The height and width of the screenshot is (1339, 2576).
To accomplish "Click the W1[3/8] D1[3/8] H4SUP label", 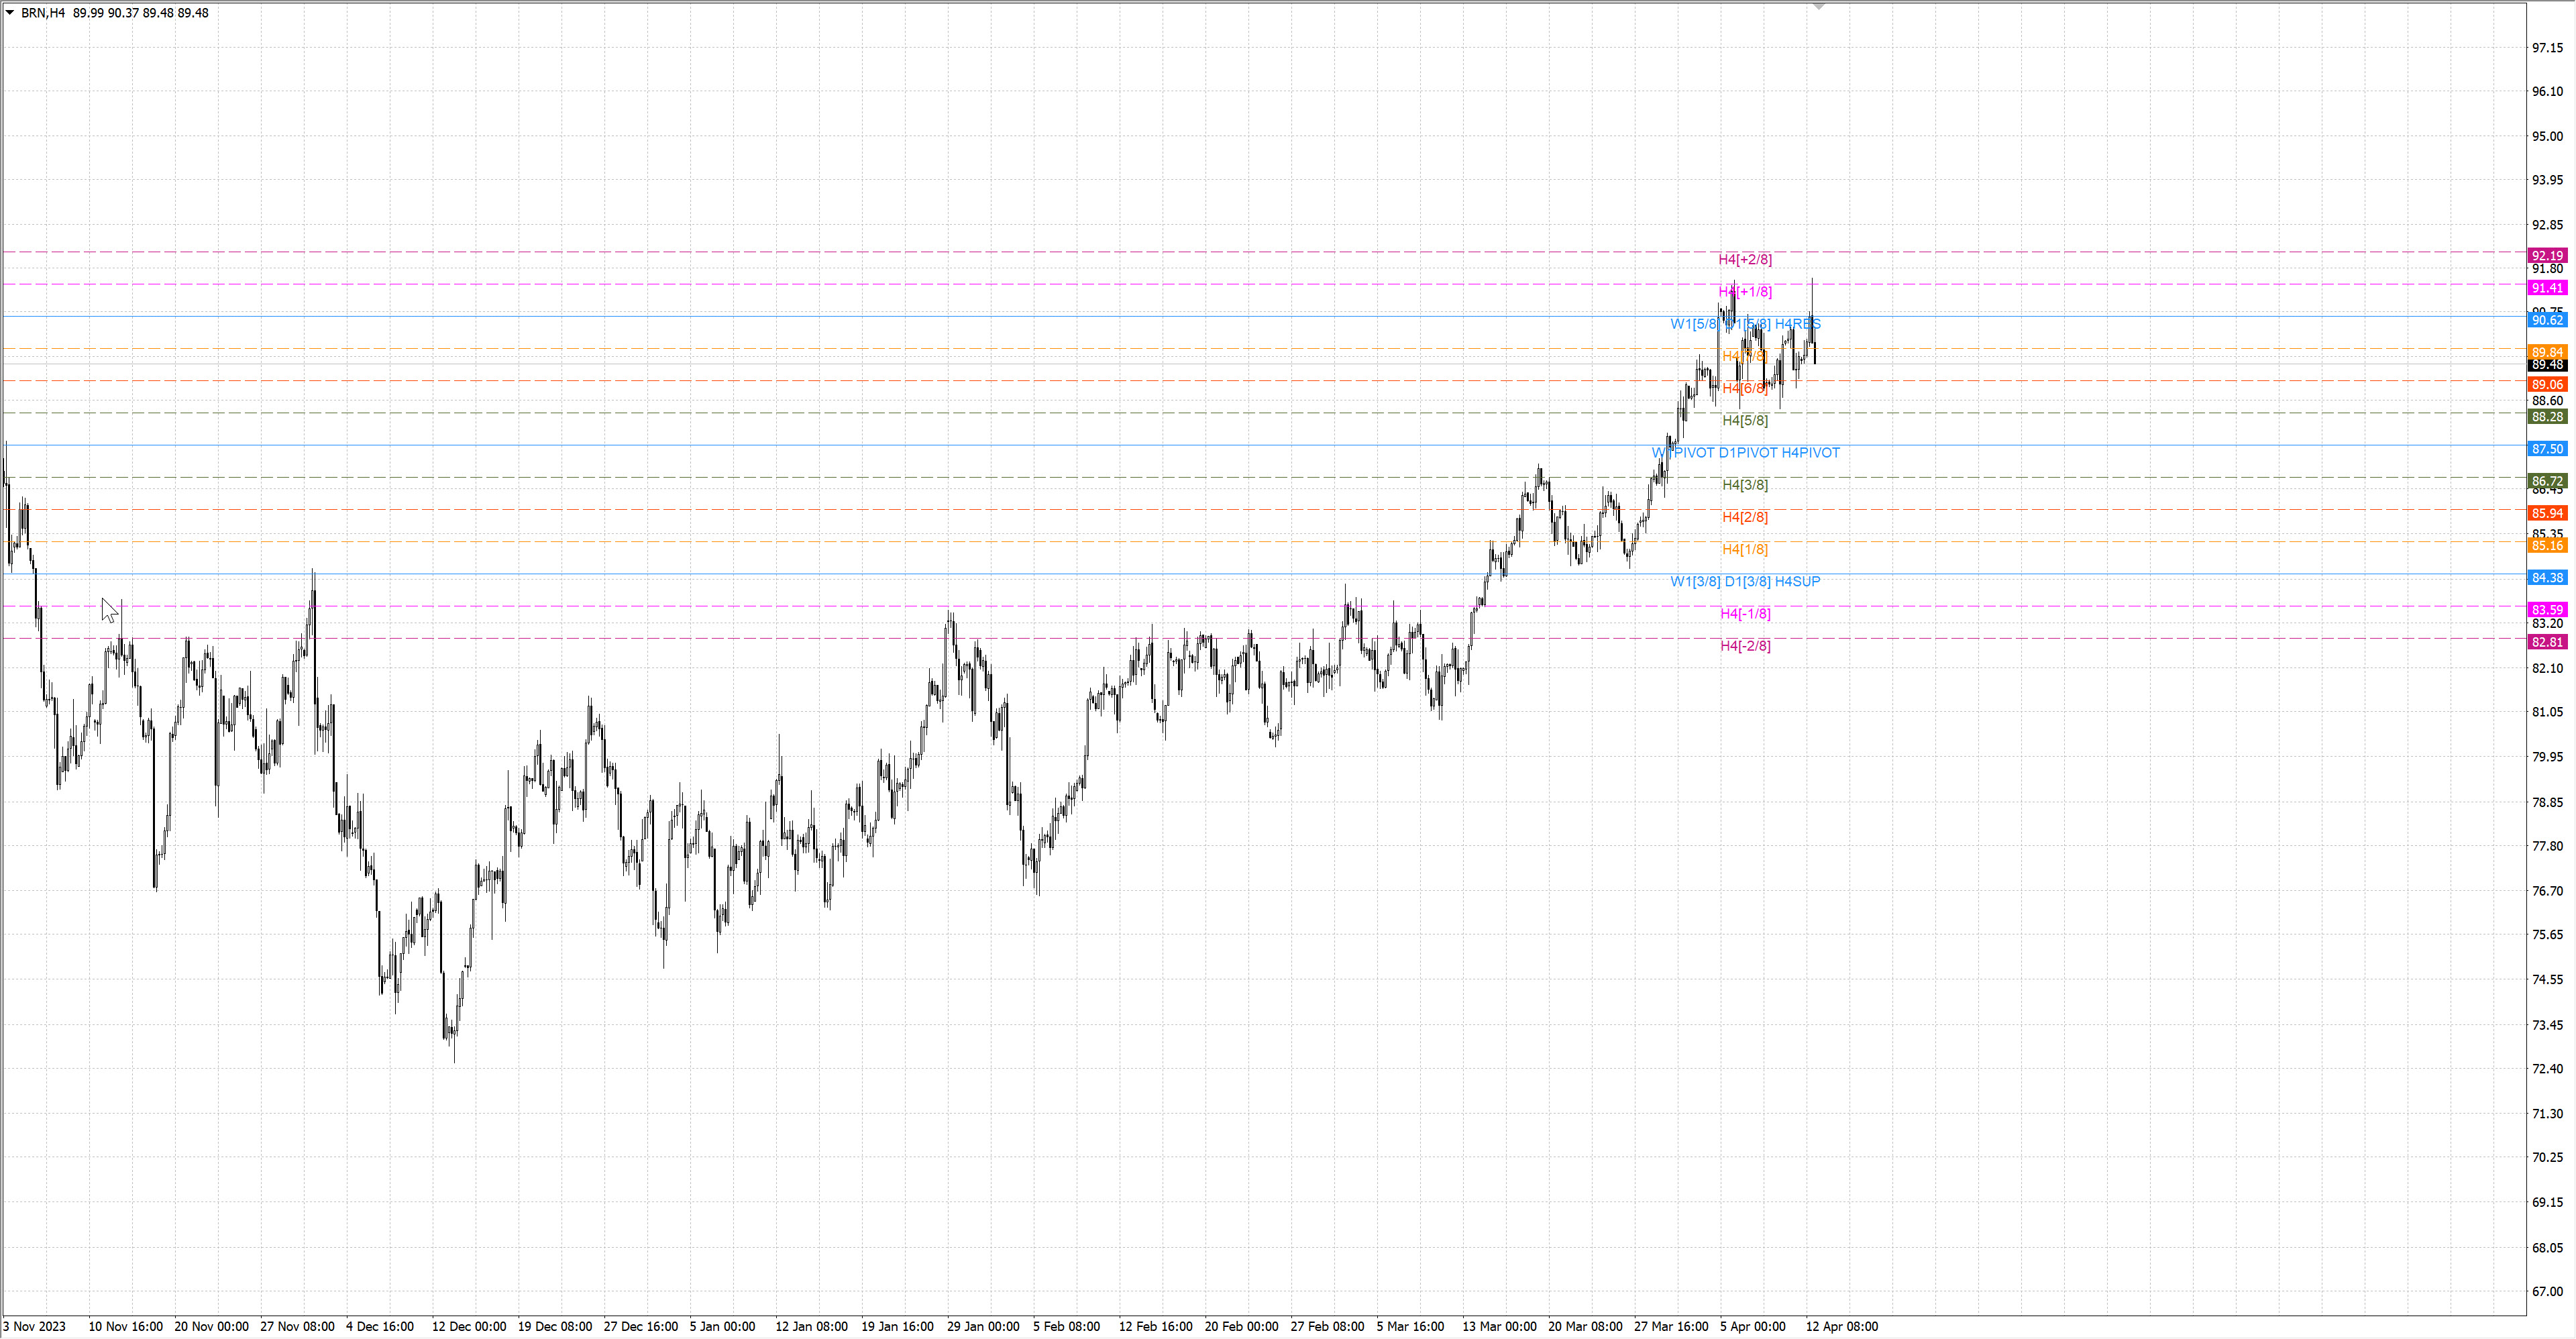I will pos(1745,581).
